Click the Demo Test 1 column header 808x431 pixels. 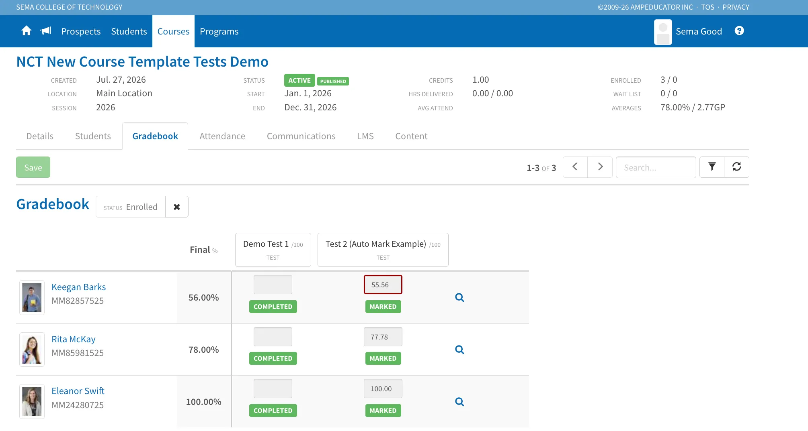point(273,250)
